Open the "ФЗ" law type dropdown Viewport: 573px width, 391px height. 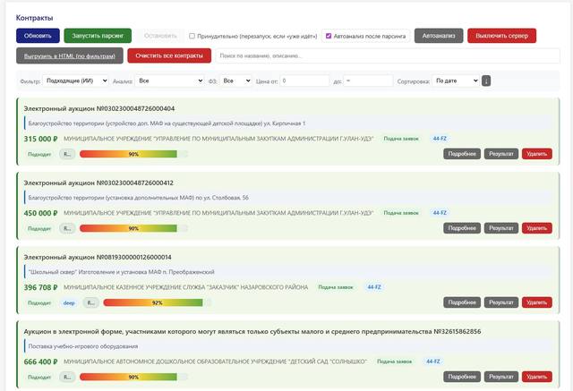[237, 81]
